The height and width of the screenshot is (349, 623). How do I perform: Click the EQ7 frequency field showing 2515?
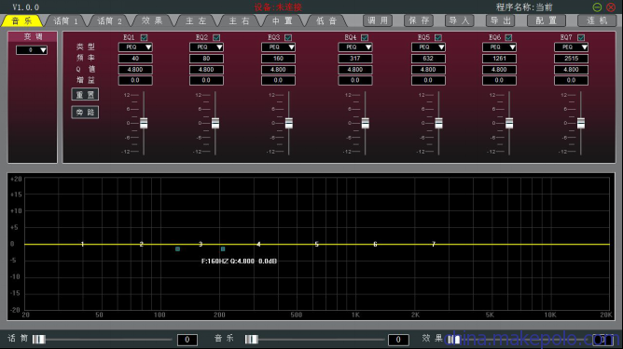572,59
